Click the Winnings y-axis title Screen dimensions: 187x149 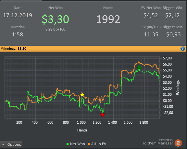[x=178, y=88]
